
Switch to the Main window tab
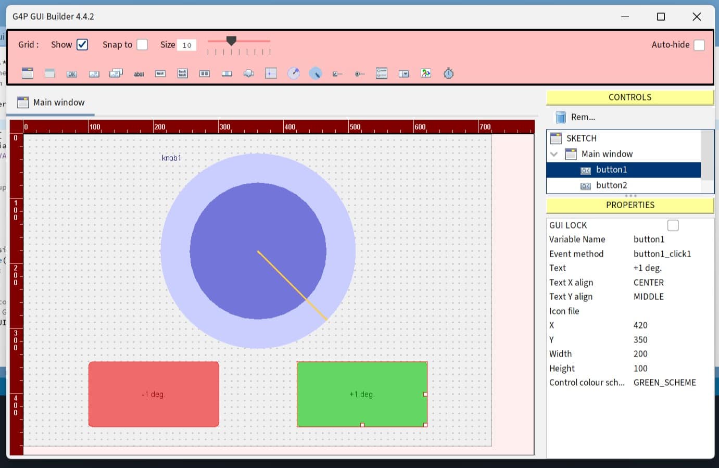point(51,103)
